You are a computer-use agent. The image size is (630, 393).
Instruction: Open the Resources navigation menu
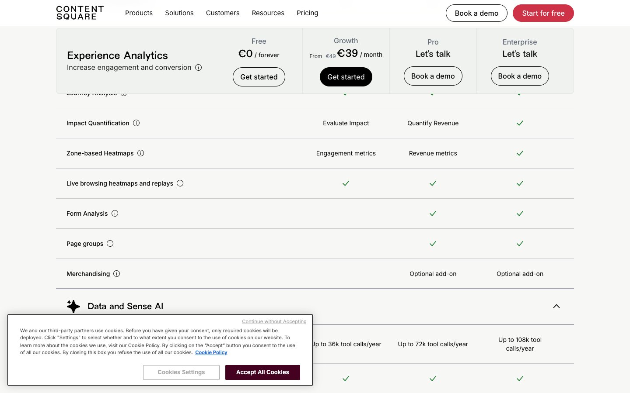point(268,13)
